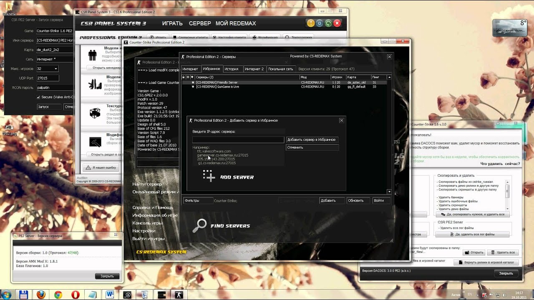The image size is (534, 300).
Task: Switch to the Интернет 2 tab
Action: [x=254, y=69]
